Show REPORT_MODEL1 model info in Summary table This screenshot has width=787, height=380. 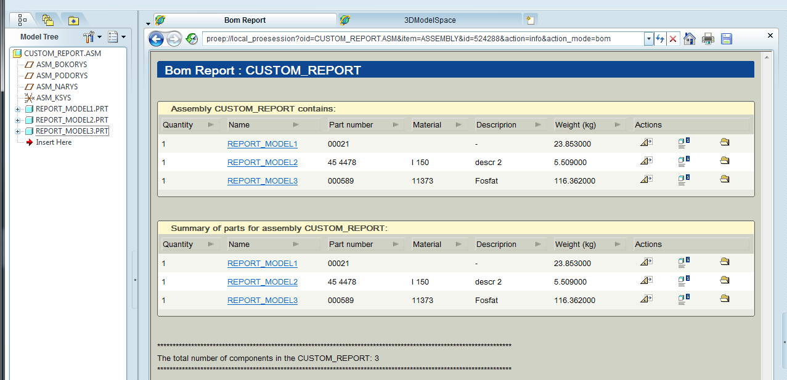click(x=683, y=263)
